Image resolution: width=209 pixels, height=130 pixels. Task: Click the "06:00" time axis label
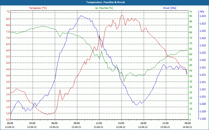coord(54,123)
